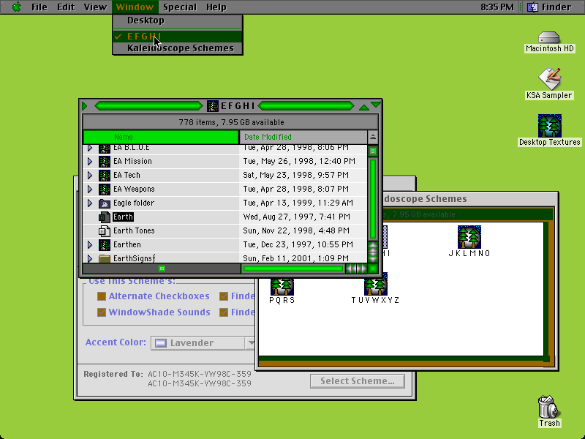Open the Edit menu
Viewport: 585px width, 439px height.
pyautogui.click(x=66, y=7)
